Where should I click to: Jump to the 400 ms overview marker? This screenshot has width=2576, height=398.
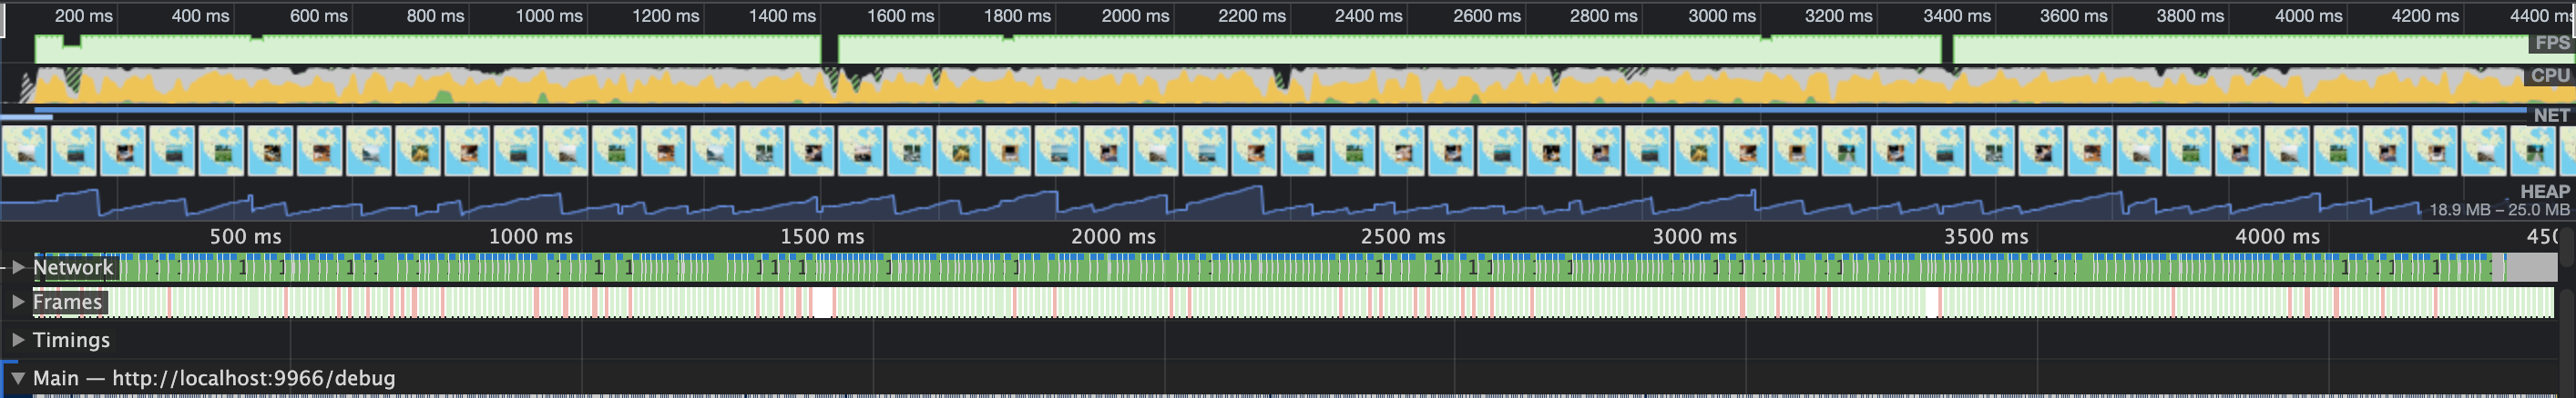point(200,16)
